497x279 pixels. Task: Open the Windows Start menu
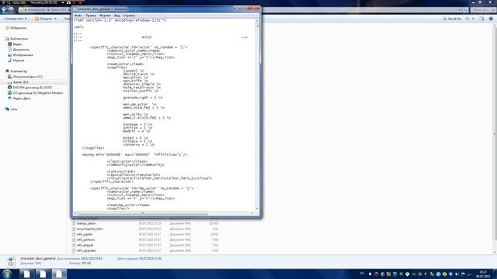click(7, 274)
